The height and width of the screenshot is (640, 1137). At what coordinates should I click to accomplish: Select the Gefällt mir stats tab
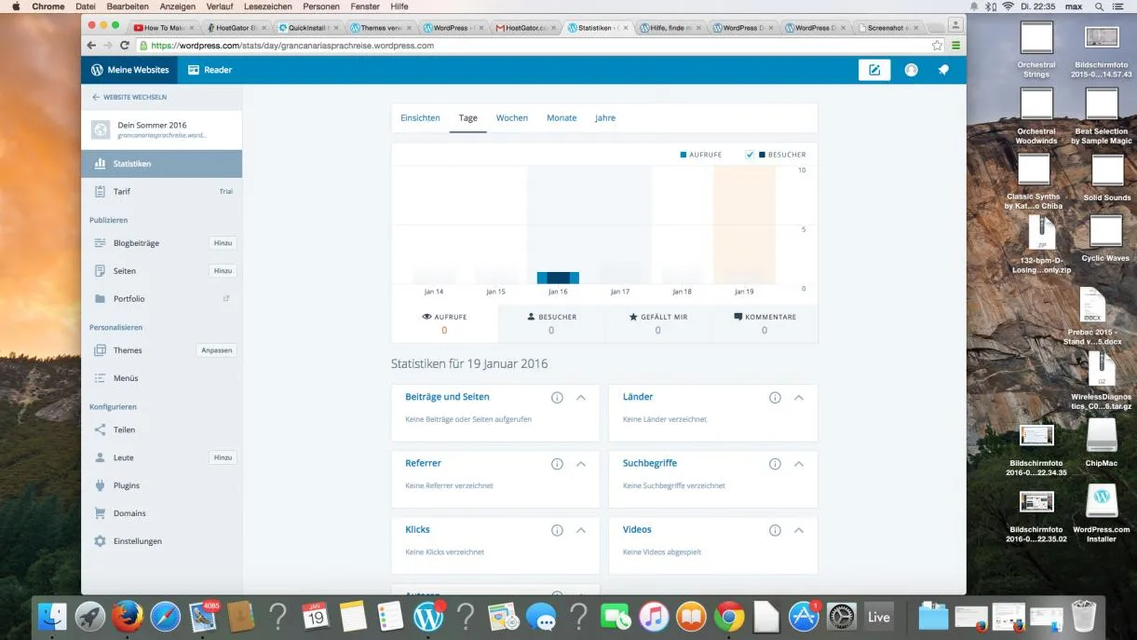[657, 323]
